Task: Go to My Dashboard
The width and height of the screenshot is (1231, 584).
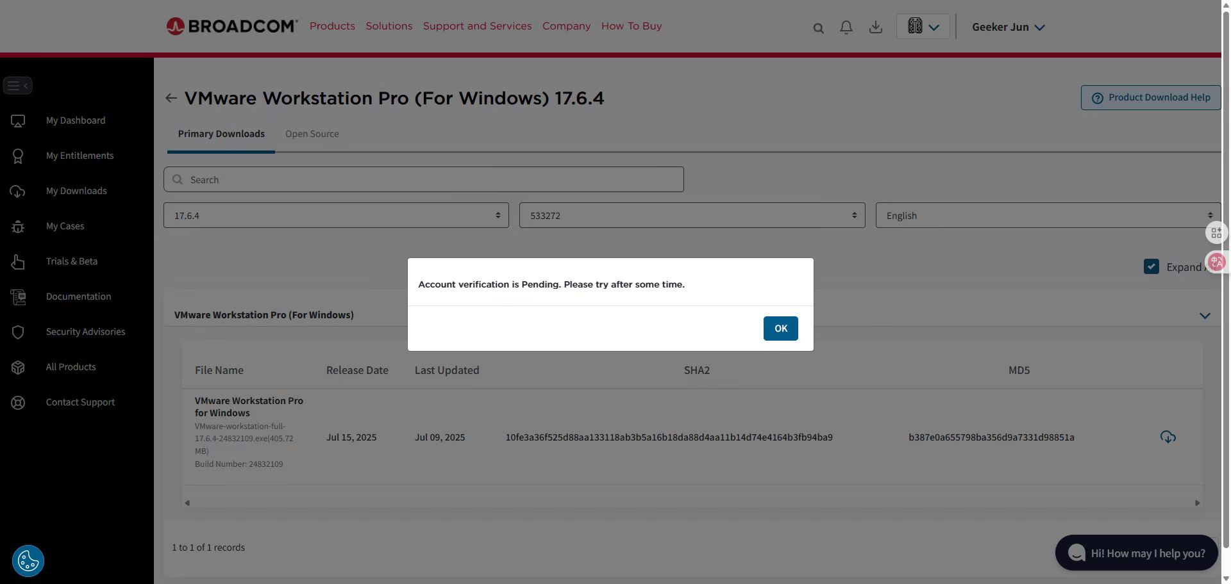Action: tap(76, 120)
